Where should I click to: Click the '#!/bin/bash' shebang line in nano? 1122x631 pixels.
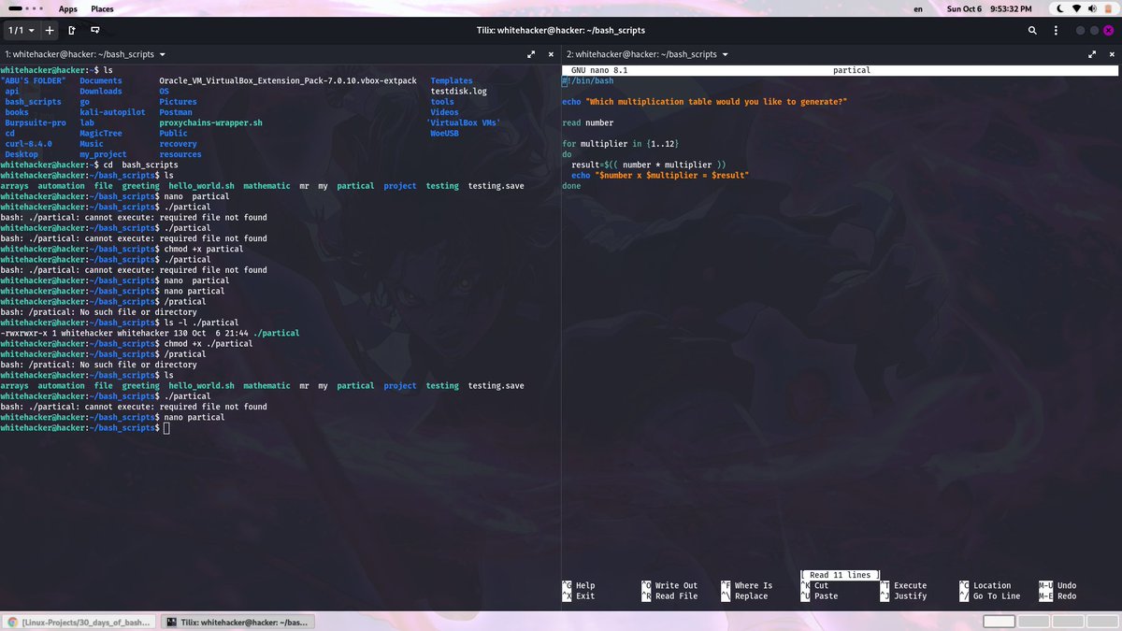coord(588,80)
